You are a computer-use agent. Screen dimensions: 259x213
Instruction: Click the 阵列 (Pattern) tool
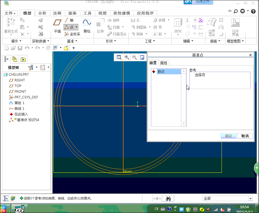(178, 26)
